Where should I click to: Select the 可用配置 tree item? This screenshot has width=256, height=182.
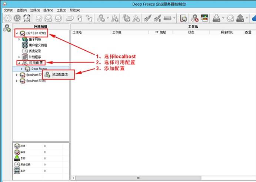click(x=36, y=63)
